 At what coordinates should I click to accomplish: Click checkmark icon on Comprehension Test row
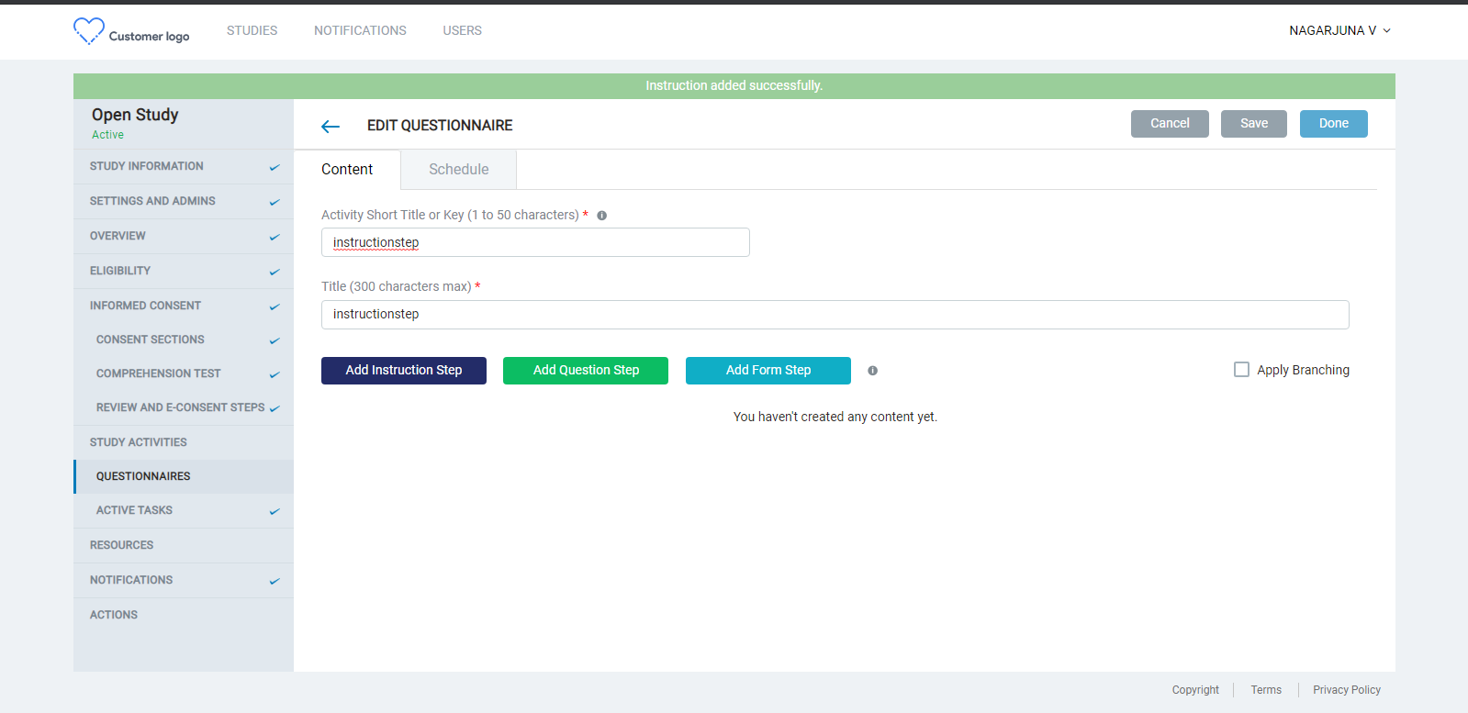coord(275,374)
